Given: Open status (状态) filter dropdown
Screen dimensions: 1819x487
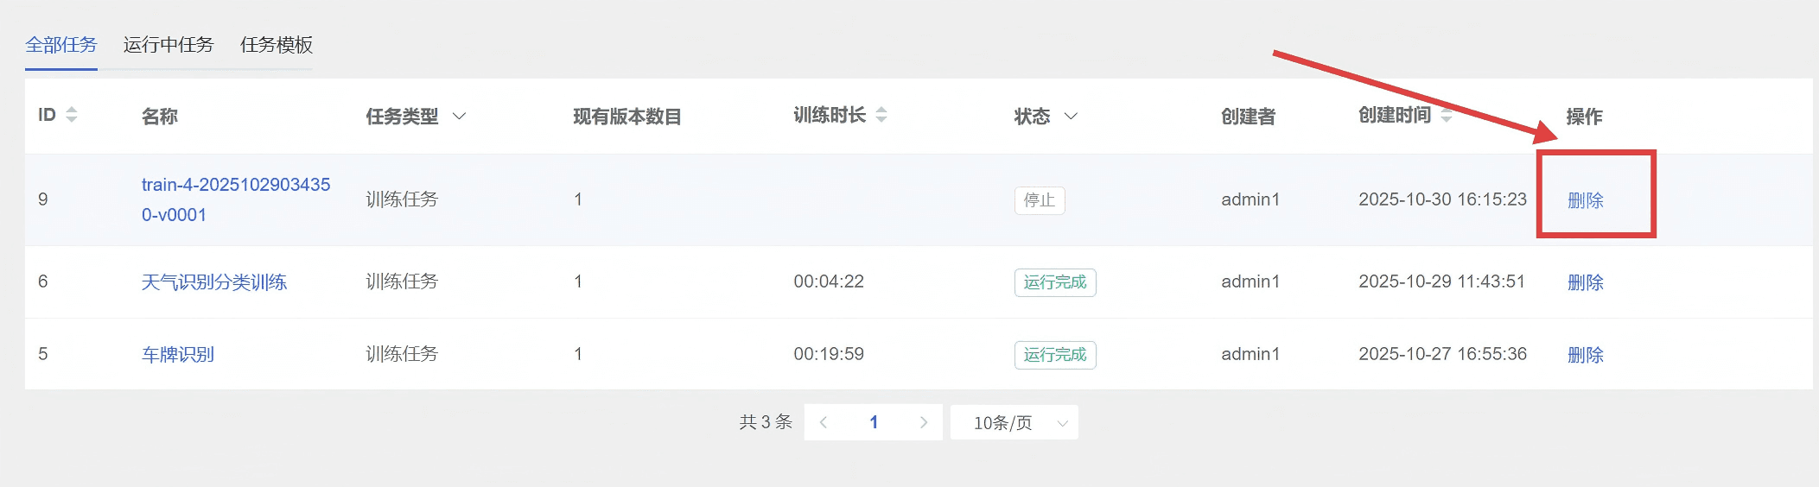Looking at the screenshot, I should 1070,116.
